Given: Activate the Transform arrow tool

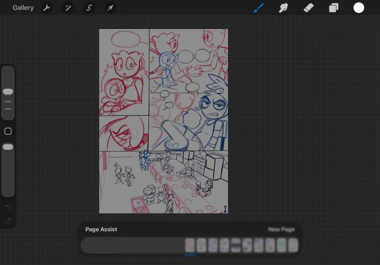Looking at the screenshot, I should (110, 8).
